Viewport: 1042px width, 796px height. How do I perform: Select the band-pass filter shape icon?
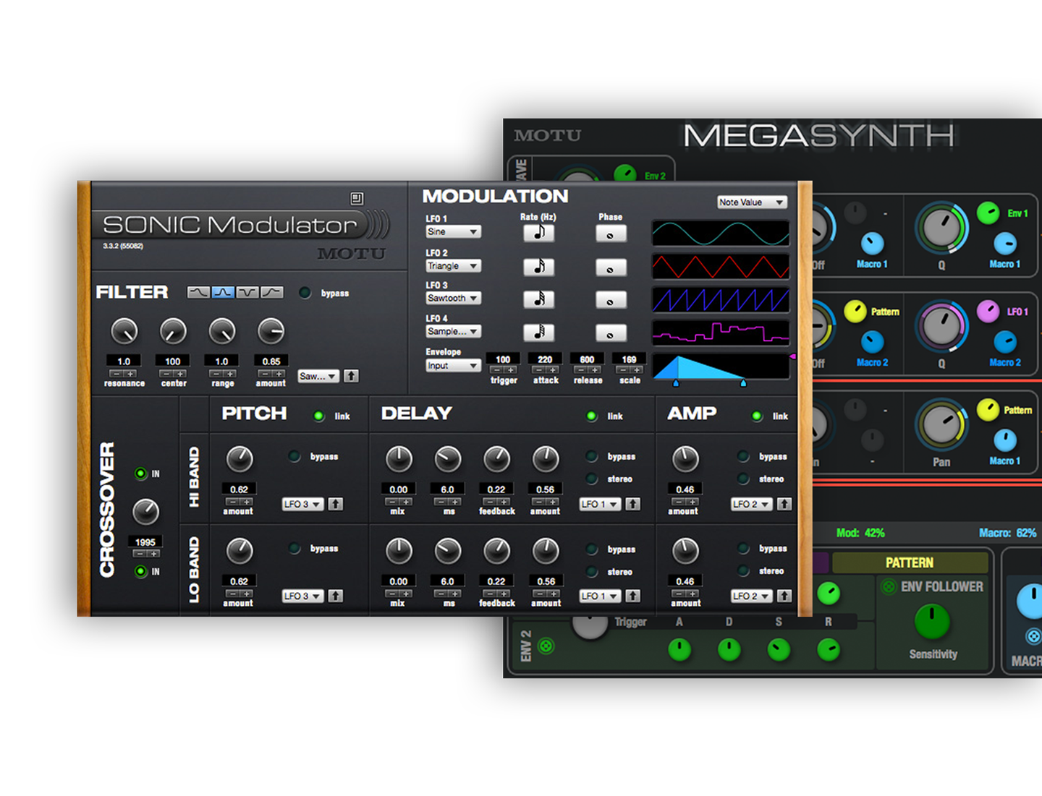(x=223, y=293)
